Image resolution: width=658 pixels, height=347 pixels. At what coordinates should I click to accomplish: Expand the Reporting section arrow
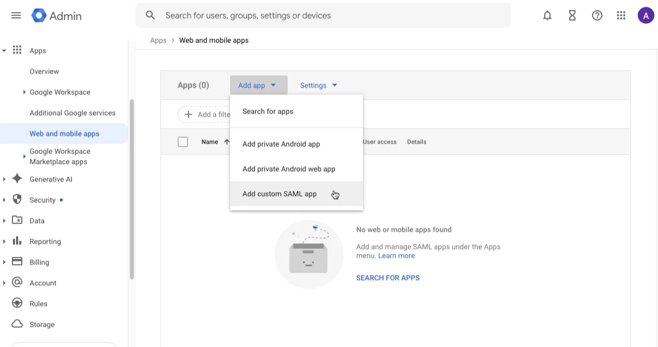(x=4, y=241)
